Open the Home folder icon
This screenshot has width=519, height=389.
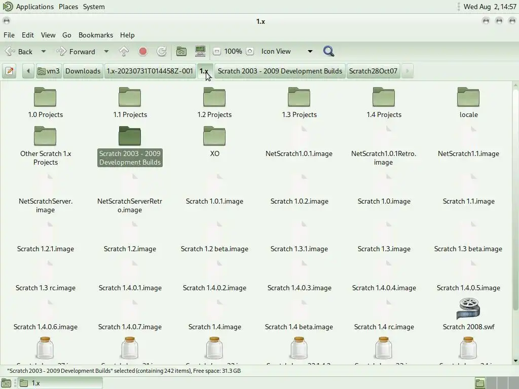181,51
